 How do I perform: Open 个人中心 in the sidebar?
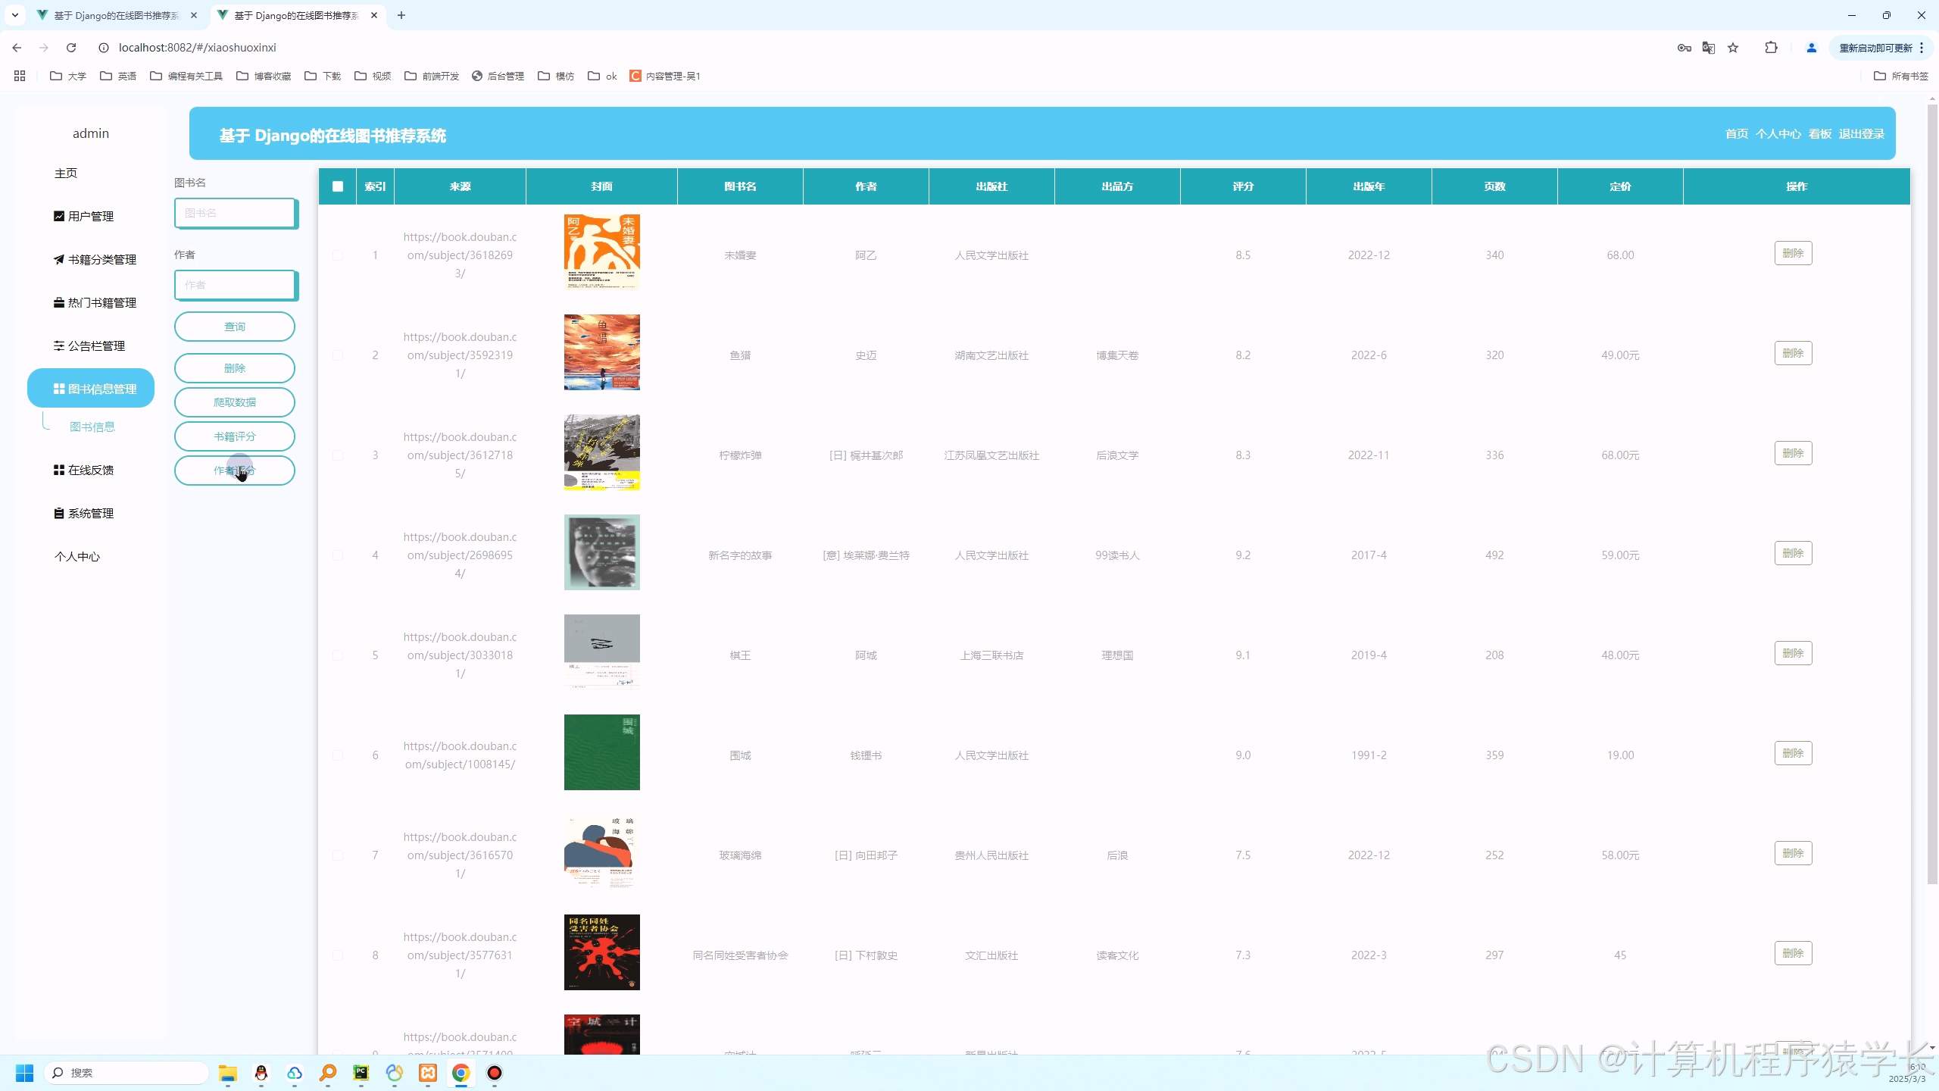tap(77, 557)
